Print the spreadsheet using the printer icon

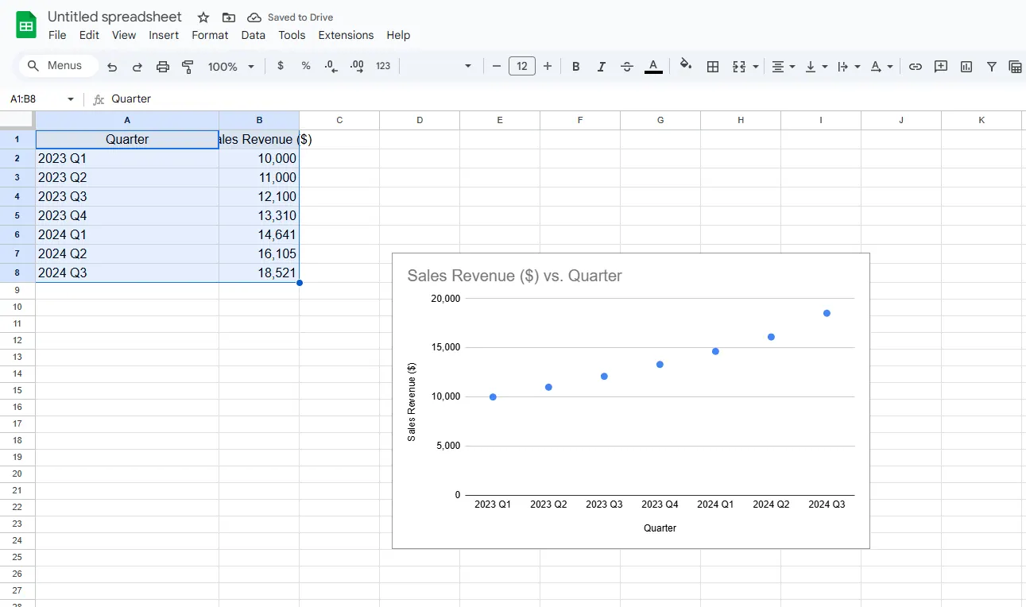(163, 67)
